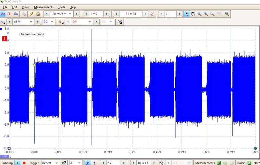Toggle the rising edge trigger button
Image resolution: width=260 pixels, height=165 pixels.
pyautogui.click(x=88, y=163)
